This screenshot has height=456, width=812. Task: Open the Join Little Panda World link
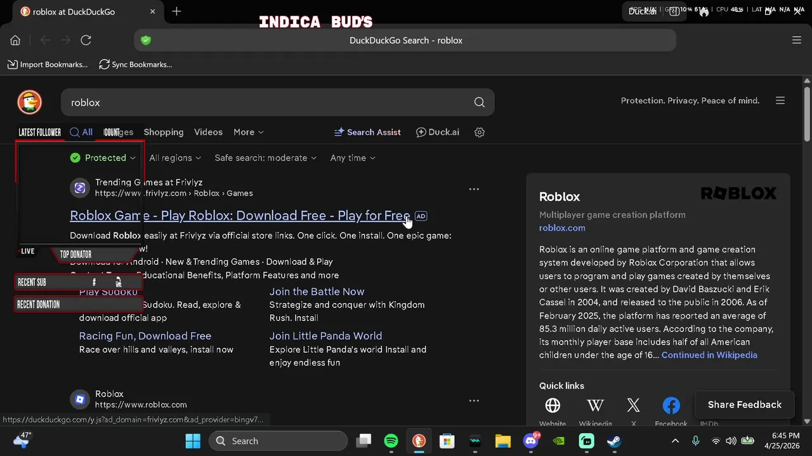click(325, 336)
